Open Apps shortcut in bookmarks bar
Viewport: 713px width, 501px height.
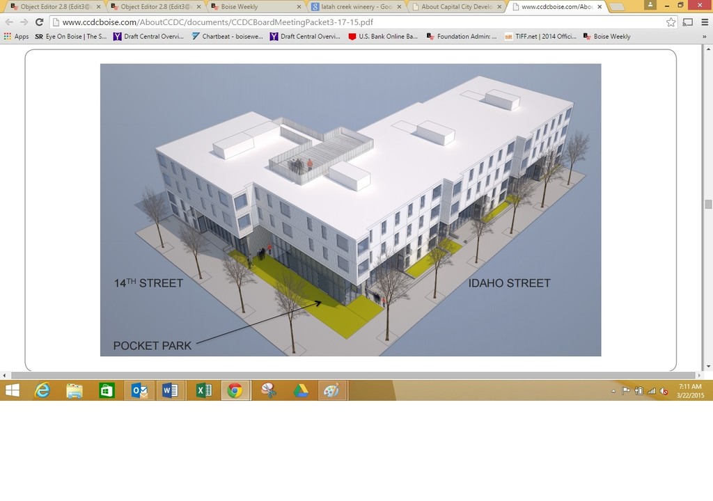tap(16, 36)
